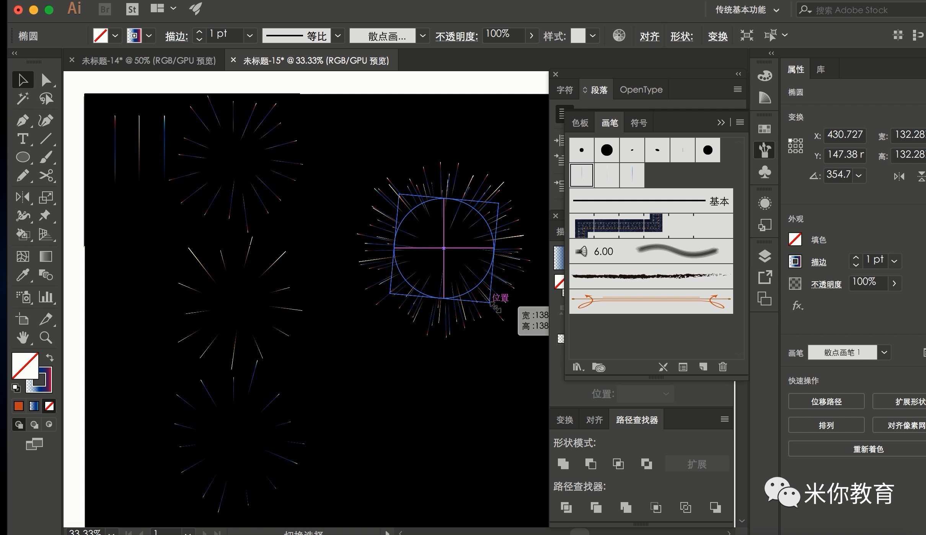Click the Path Finder unite shape mode
926x535 pixels.
[563, 463]
